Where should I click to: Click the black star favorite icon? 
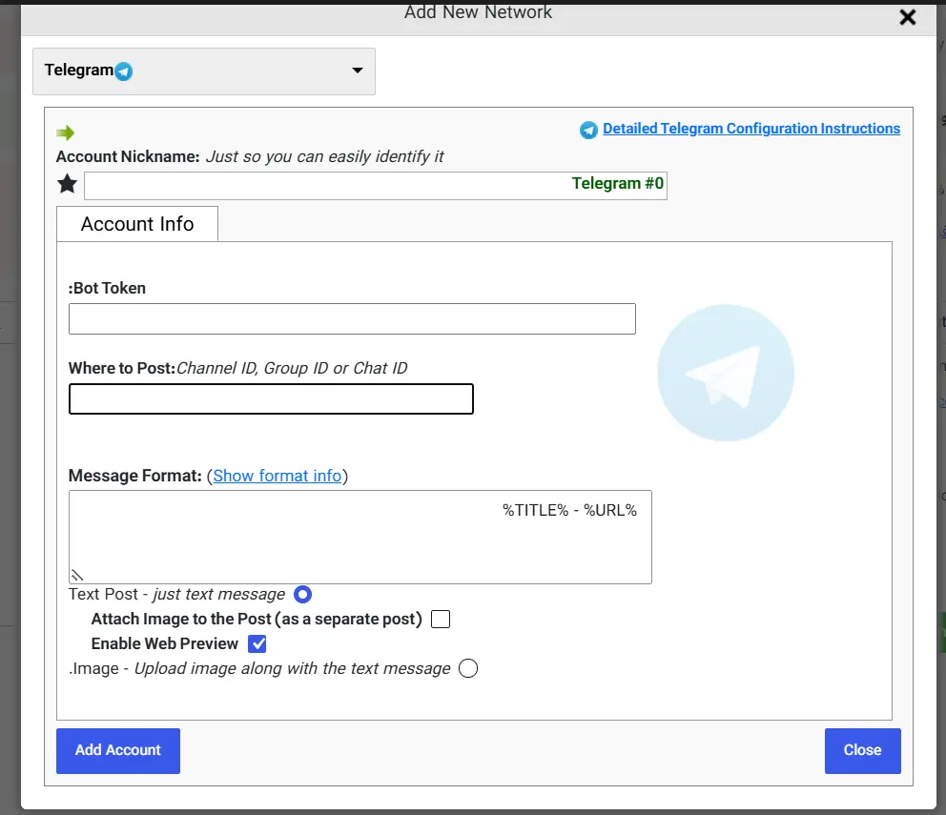(68, 183)
